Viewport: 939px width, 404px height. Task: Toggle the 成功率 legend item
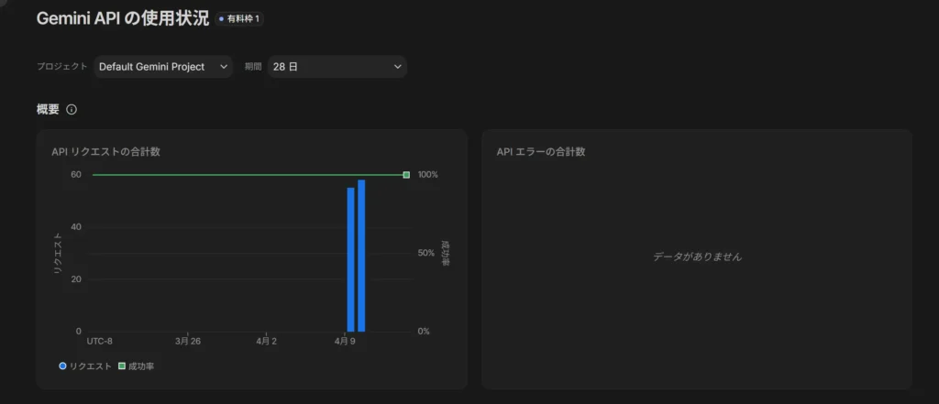[136, 366]
